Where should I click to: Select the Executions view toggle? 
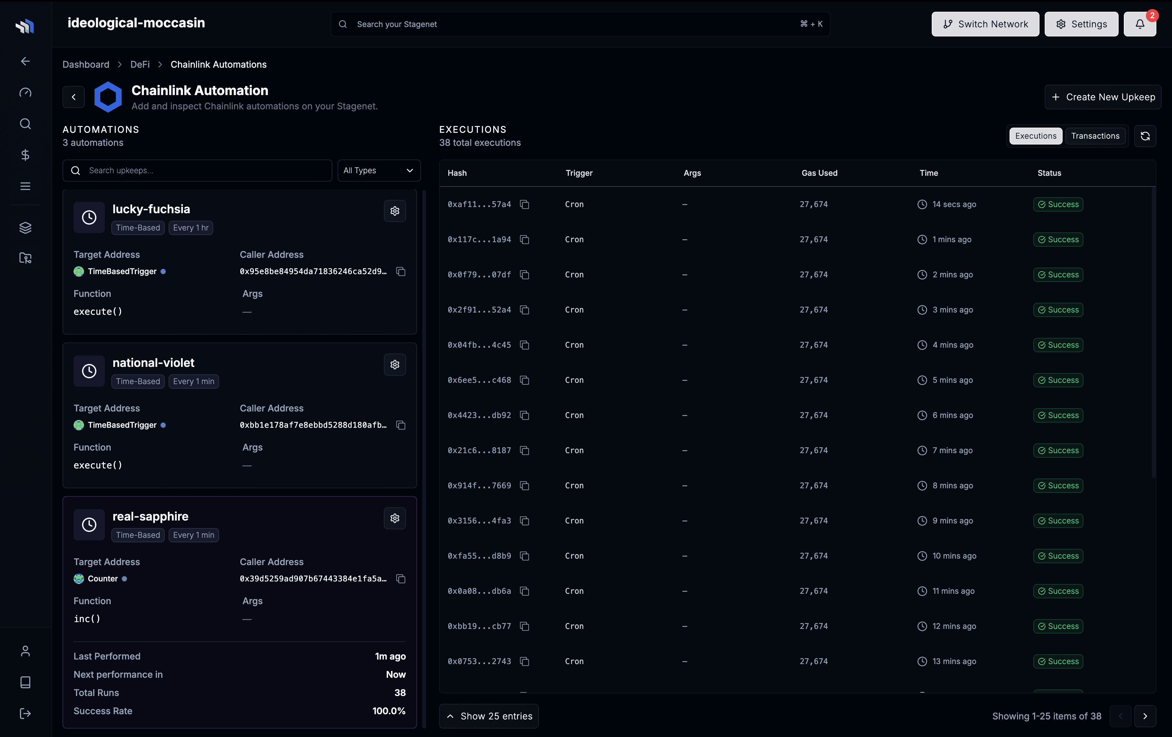click(x=1035, y=136)
